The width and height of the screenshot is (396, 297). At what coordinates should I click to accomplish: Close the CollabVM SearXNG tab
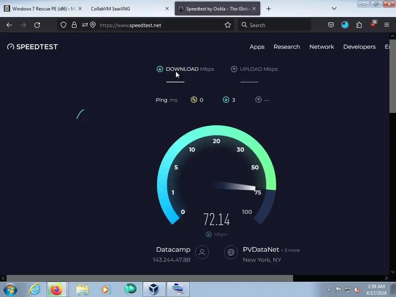[x=167, y=9]
